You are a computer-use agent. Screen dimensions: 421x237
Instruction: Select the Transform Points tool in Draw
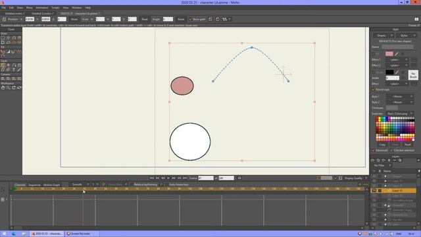(x=9, y=38)
